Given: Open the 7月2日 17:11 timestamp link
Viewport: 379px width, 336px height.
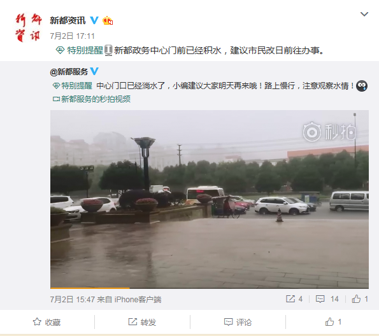Looking at the screenshot, I should tap(72, 36).
